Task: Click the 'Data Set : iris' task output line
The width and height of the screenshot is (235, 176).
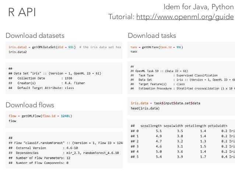Action: [x=183, y=80]
